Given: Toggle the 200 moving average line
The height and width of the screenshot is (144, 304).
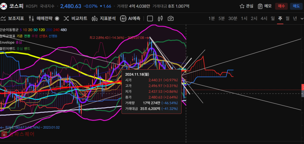Looking at the screenshot, I should (49, 30).
